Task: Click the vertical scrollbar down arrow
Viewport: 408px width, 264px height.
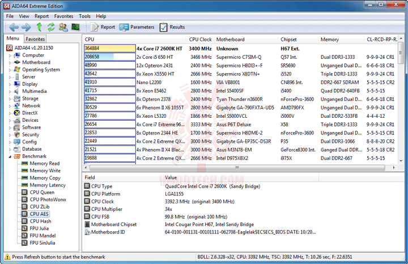Action: 401,161
